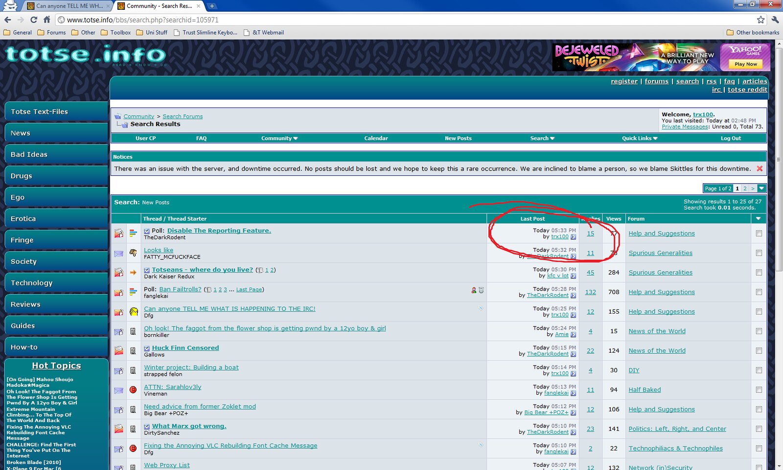Go to last post in Winter project thread
Screen dimensions: 783x470
[x=573, y=374]
